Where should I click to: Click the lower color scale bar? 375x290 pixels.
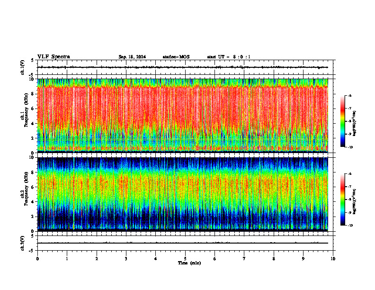click(342, 199)
